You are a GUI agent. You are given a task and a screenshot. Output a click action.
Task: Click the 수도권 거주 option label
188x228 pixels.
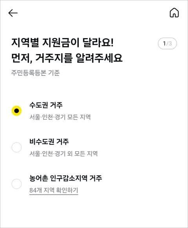pos(46,105)
